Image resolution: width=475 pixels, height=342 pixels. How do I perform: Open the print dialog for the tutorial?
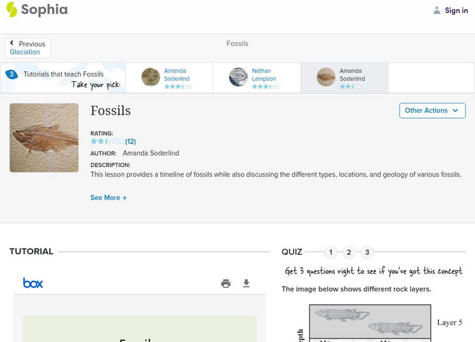pyautogui.click(x=226, y=283)
